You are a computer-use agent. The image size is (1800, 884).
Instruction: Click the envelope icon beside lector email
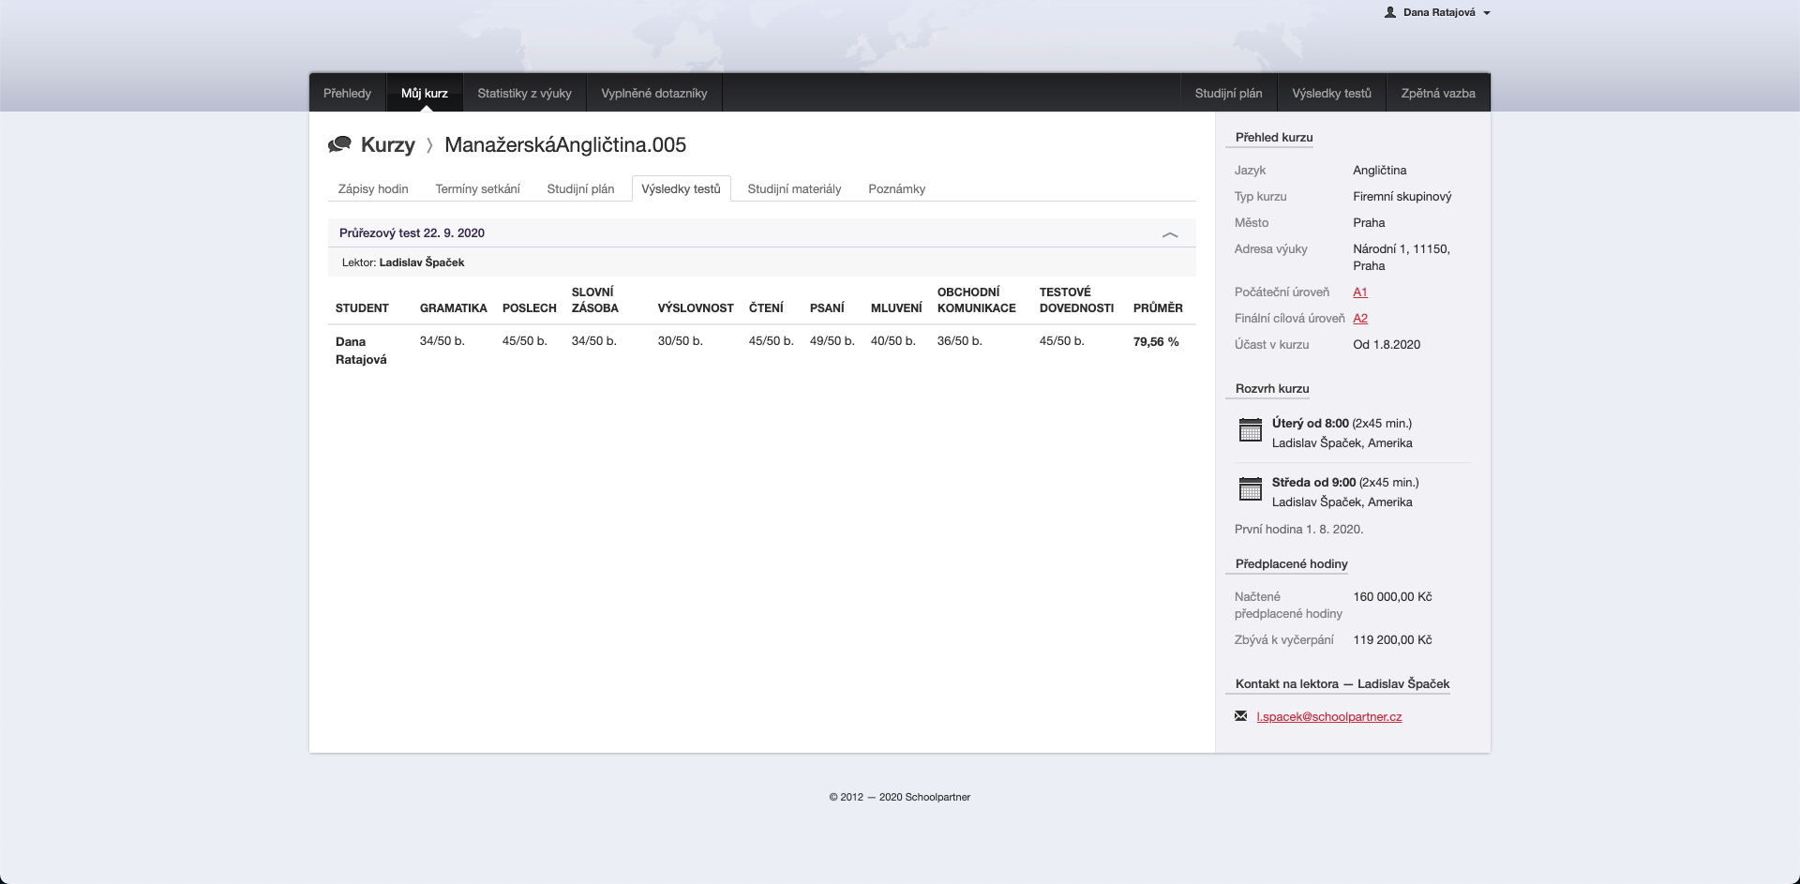point(1241,716)
